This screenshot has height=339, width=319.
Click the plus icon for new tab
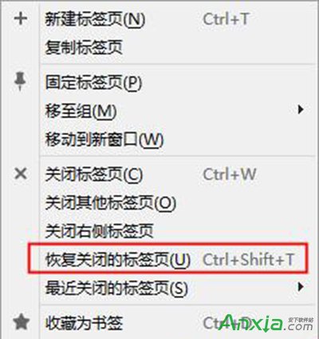(x=21, y=18)
